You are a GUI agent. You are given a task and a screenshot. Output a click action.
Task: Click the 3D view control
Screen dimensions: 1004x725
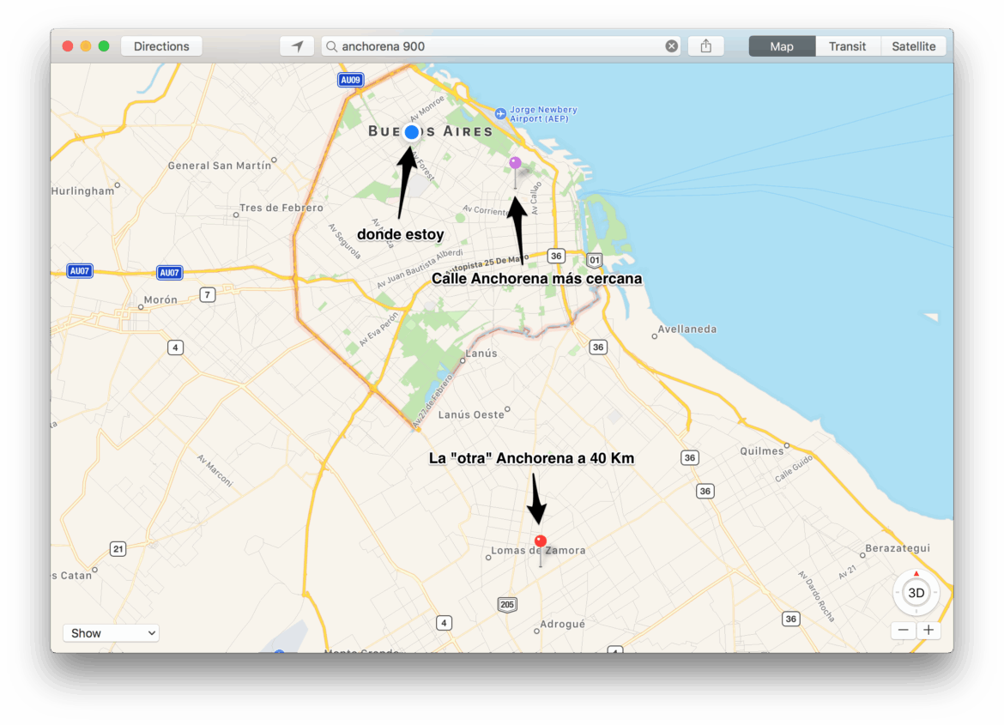pos(916,592)
